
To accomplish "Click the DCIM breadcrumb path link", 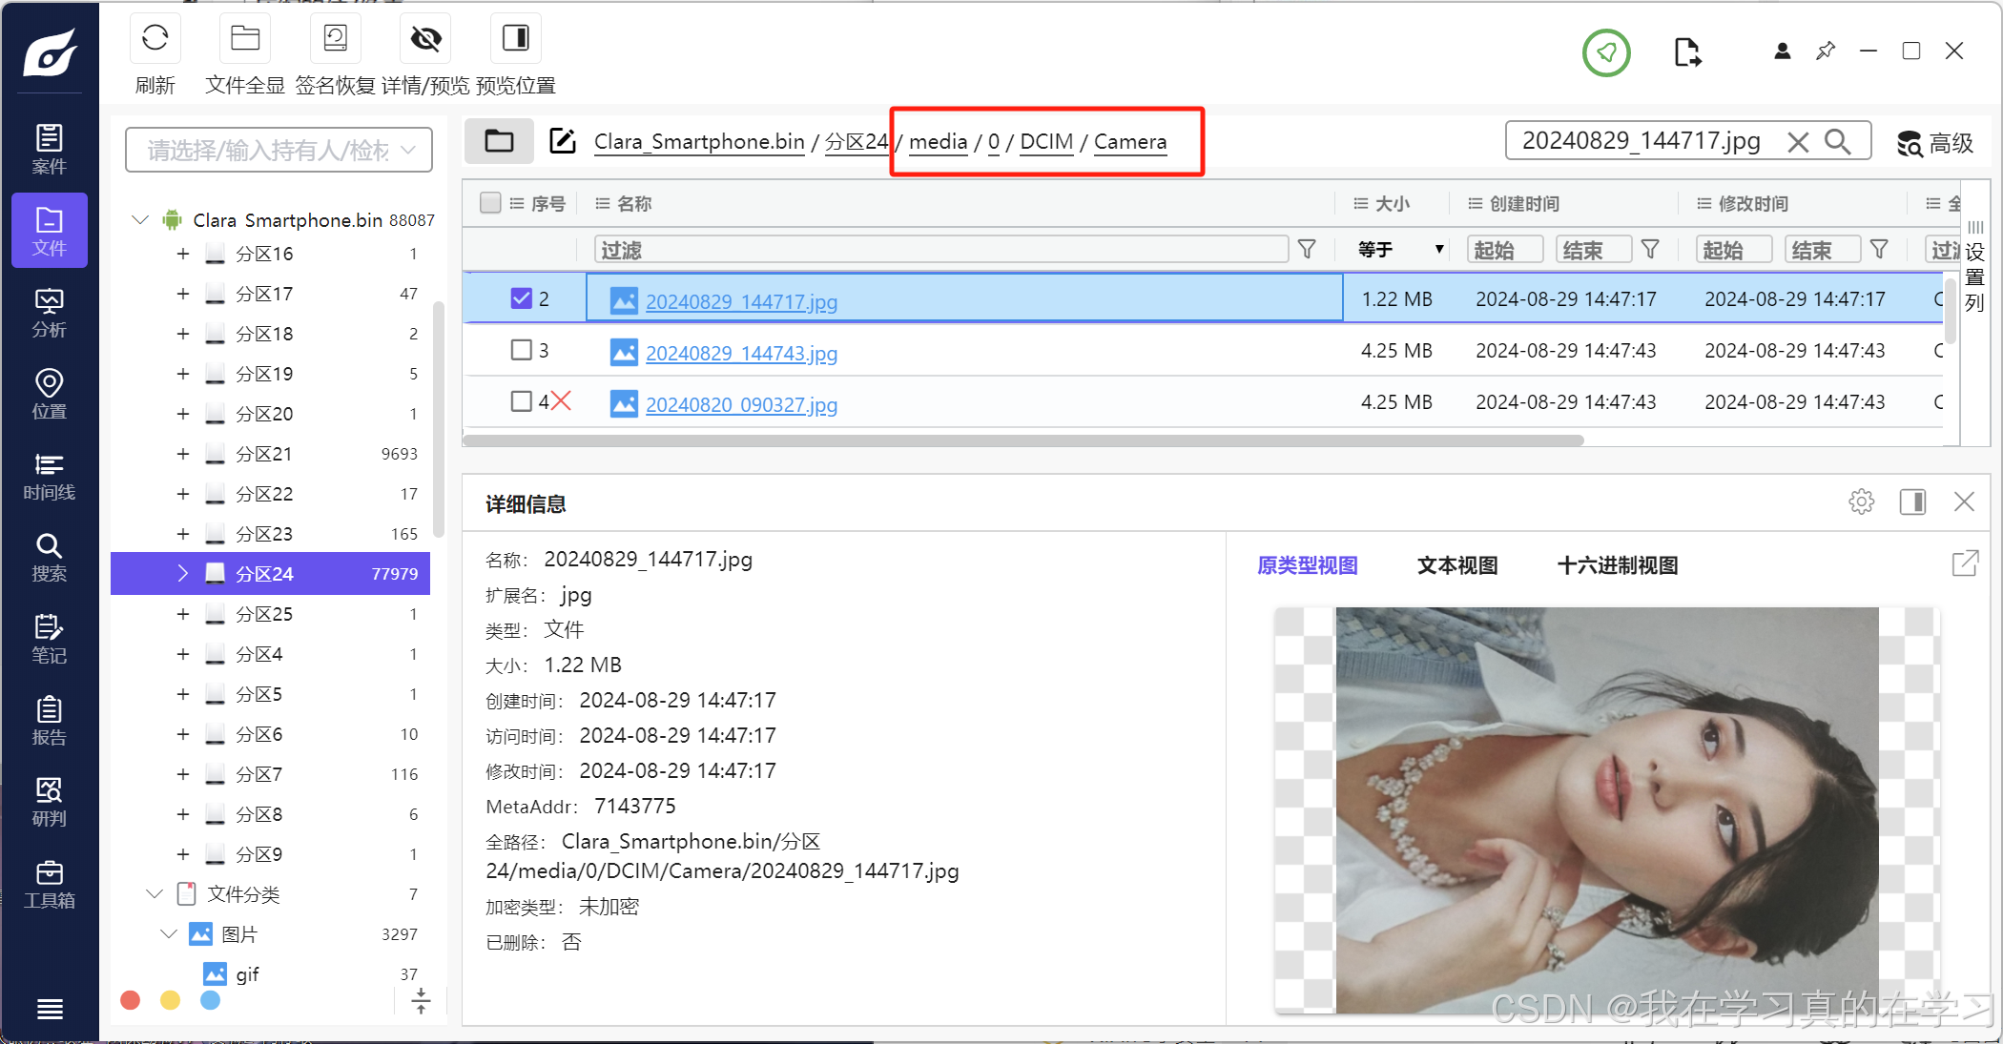I will tap(1046, 142).
